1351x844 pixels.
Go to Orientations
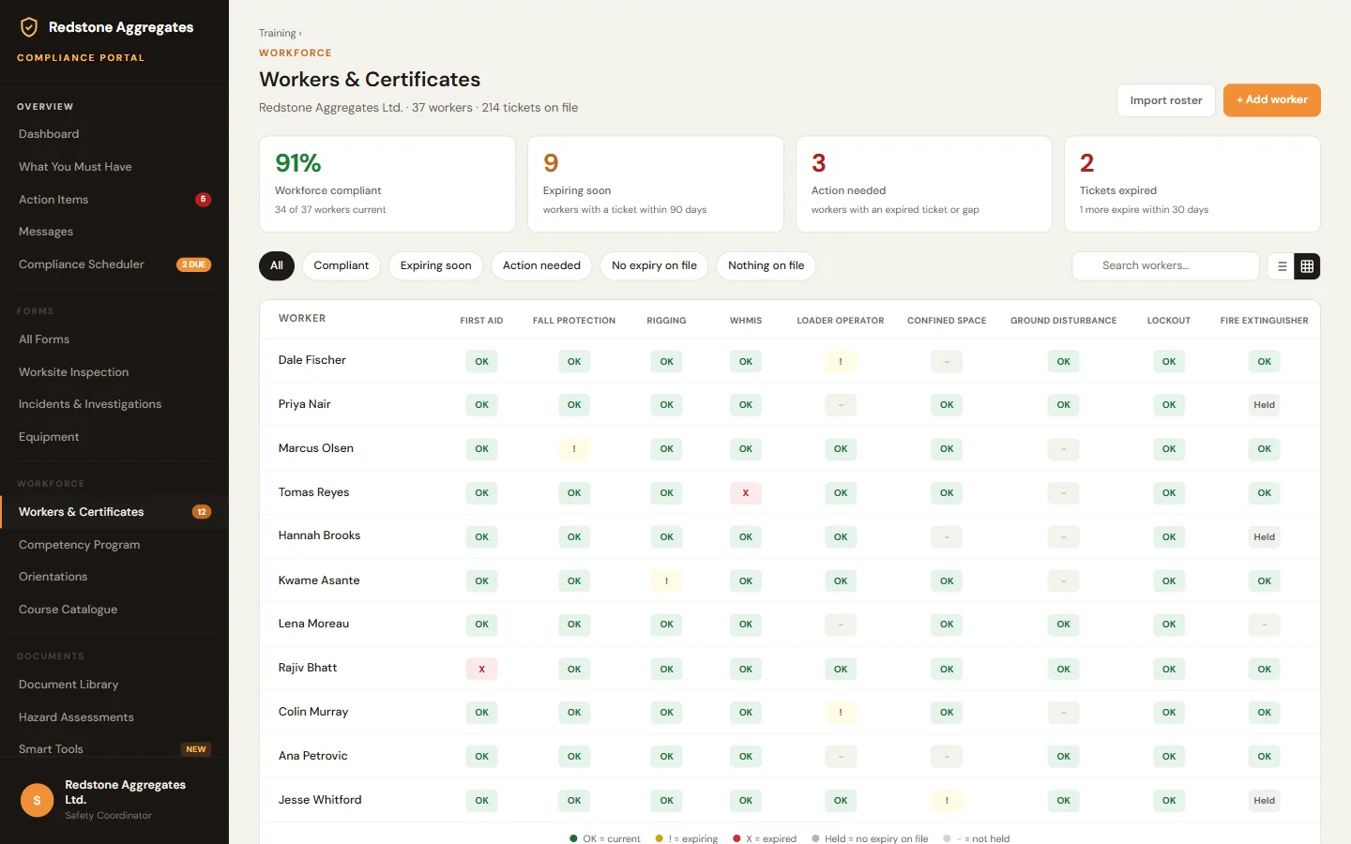[x=53, y=577]
